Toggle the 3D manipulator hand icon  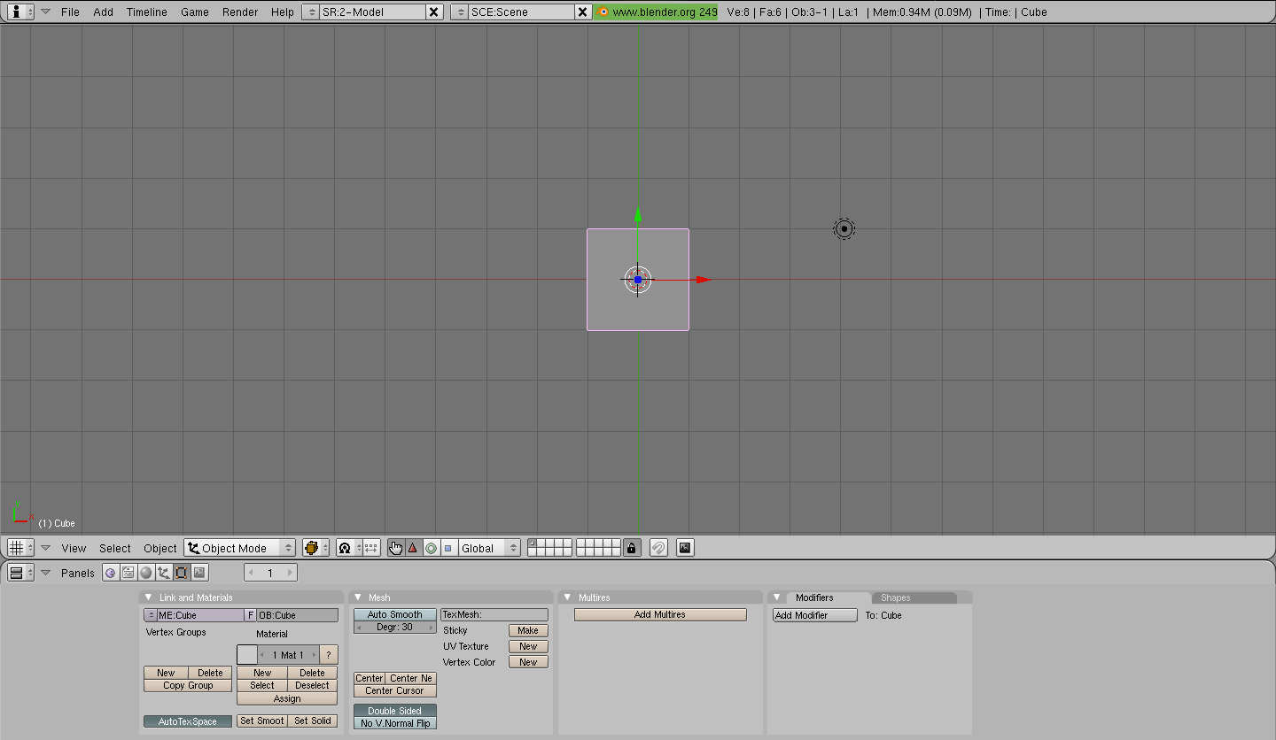point(395,548)
